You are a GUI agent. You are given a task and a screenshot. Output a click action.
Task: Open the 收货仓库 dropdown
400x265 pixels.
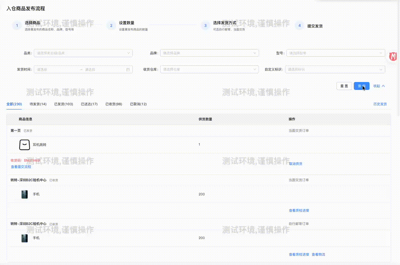coord(209,69)
